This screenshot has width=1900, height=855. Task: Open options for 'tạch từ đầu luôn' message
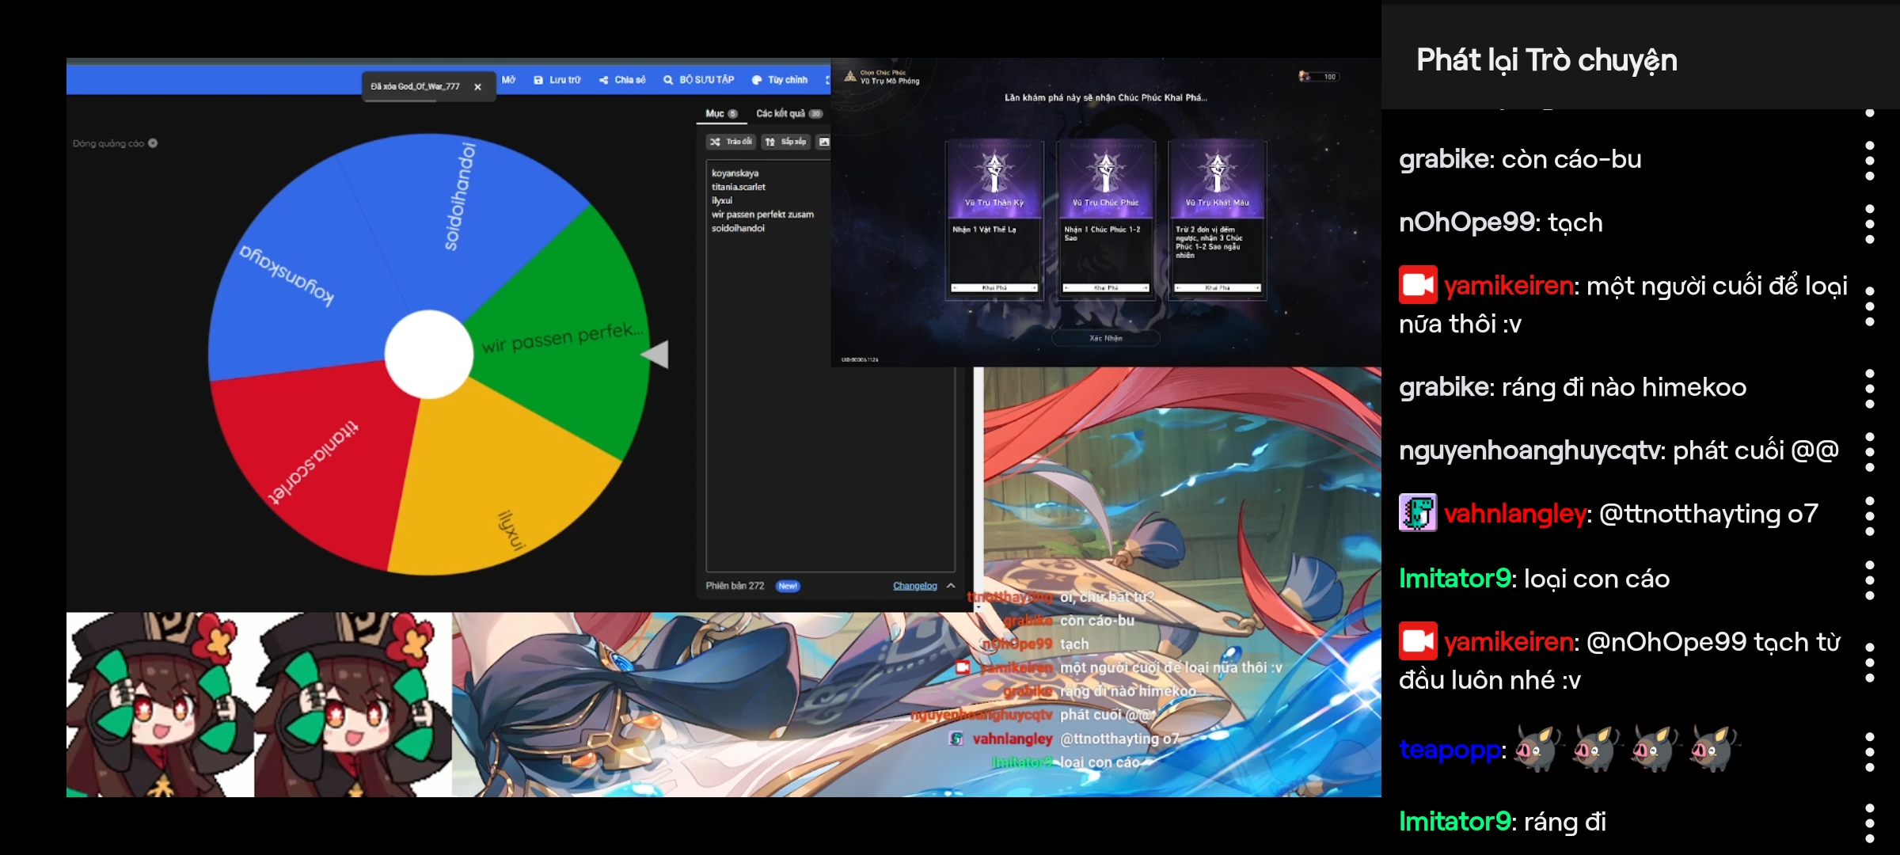(x=1870, y=662)
